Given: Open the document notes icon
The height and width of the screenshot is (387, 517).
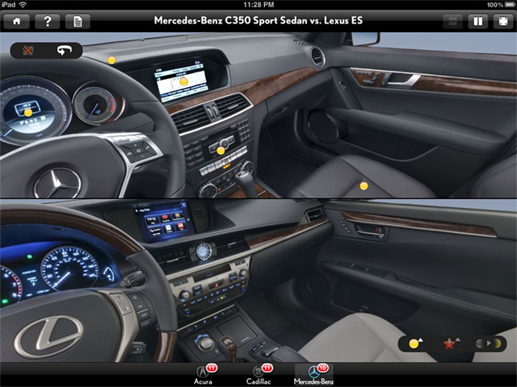Looking at the screenshot, I should [x=78, y=21].
